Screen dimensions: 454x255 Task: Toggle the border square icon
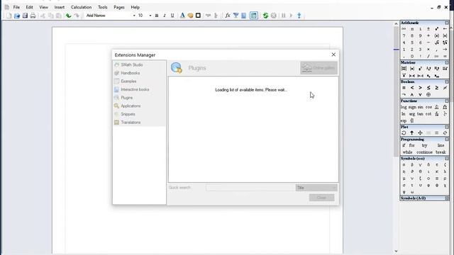point(198,16)
